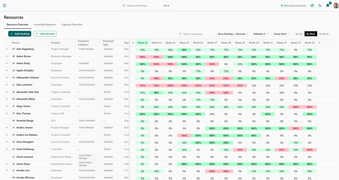Open the Show: Bookings + Demands dropdown
Image resolution: width=339 pixels, height=180 pixels.
coord(233,34)
